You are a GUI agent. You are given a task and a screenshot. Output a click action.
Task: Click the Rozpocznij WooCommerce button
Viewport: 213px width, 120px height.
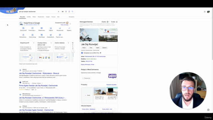tap(86, 78)
